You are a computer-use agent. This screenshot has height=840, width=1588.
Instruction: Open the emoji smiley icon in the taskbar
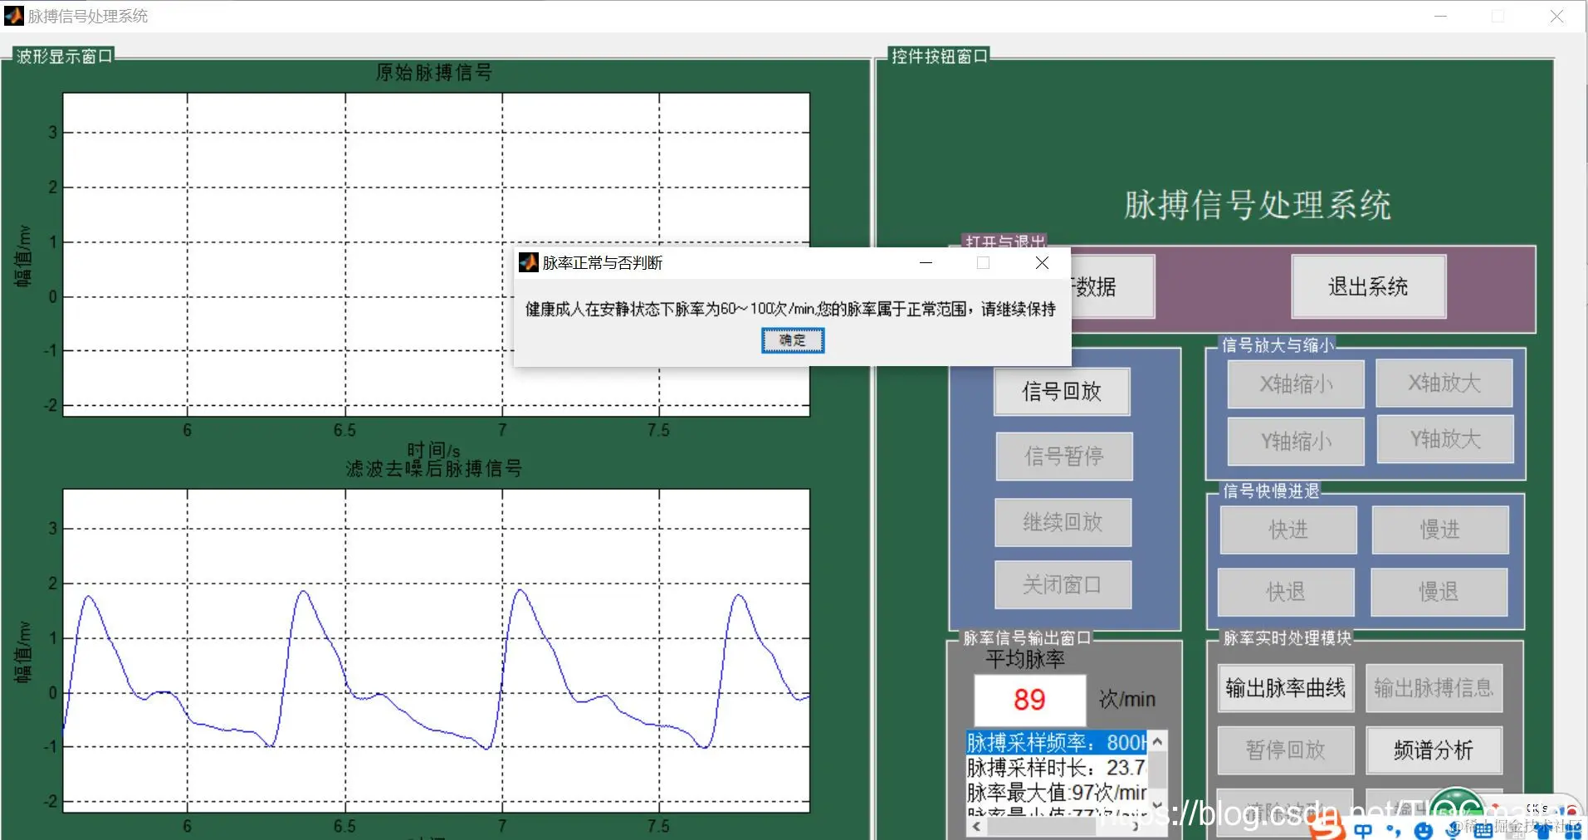(1422, 832)
